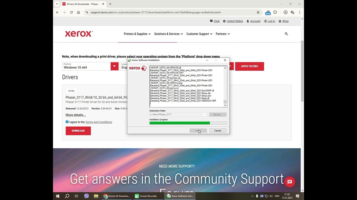Click the microphone icon in system tray
Image resolution: width=357 pixels, height=200 pixels.
click(257, 196)
